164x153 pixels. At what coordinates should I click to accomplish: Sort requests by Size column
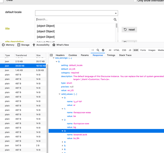[x=38, y=55]
